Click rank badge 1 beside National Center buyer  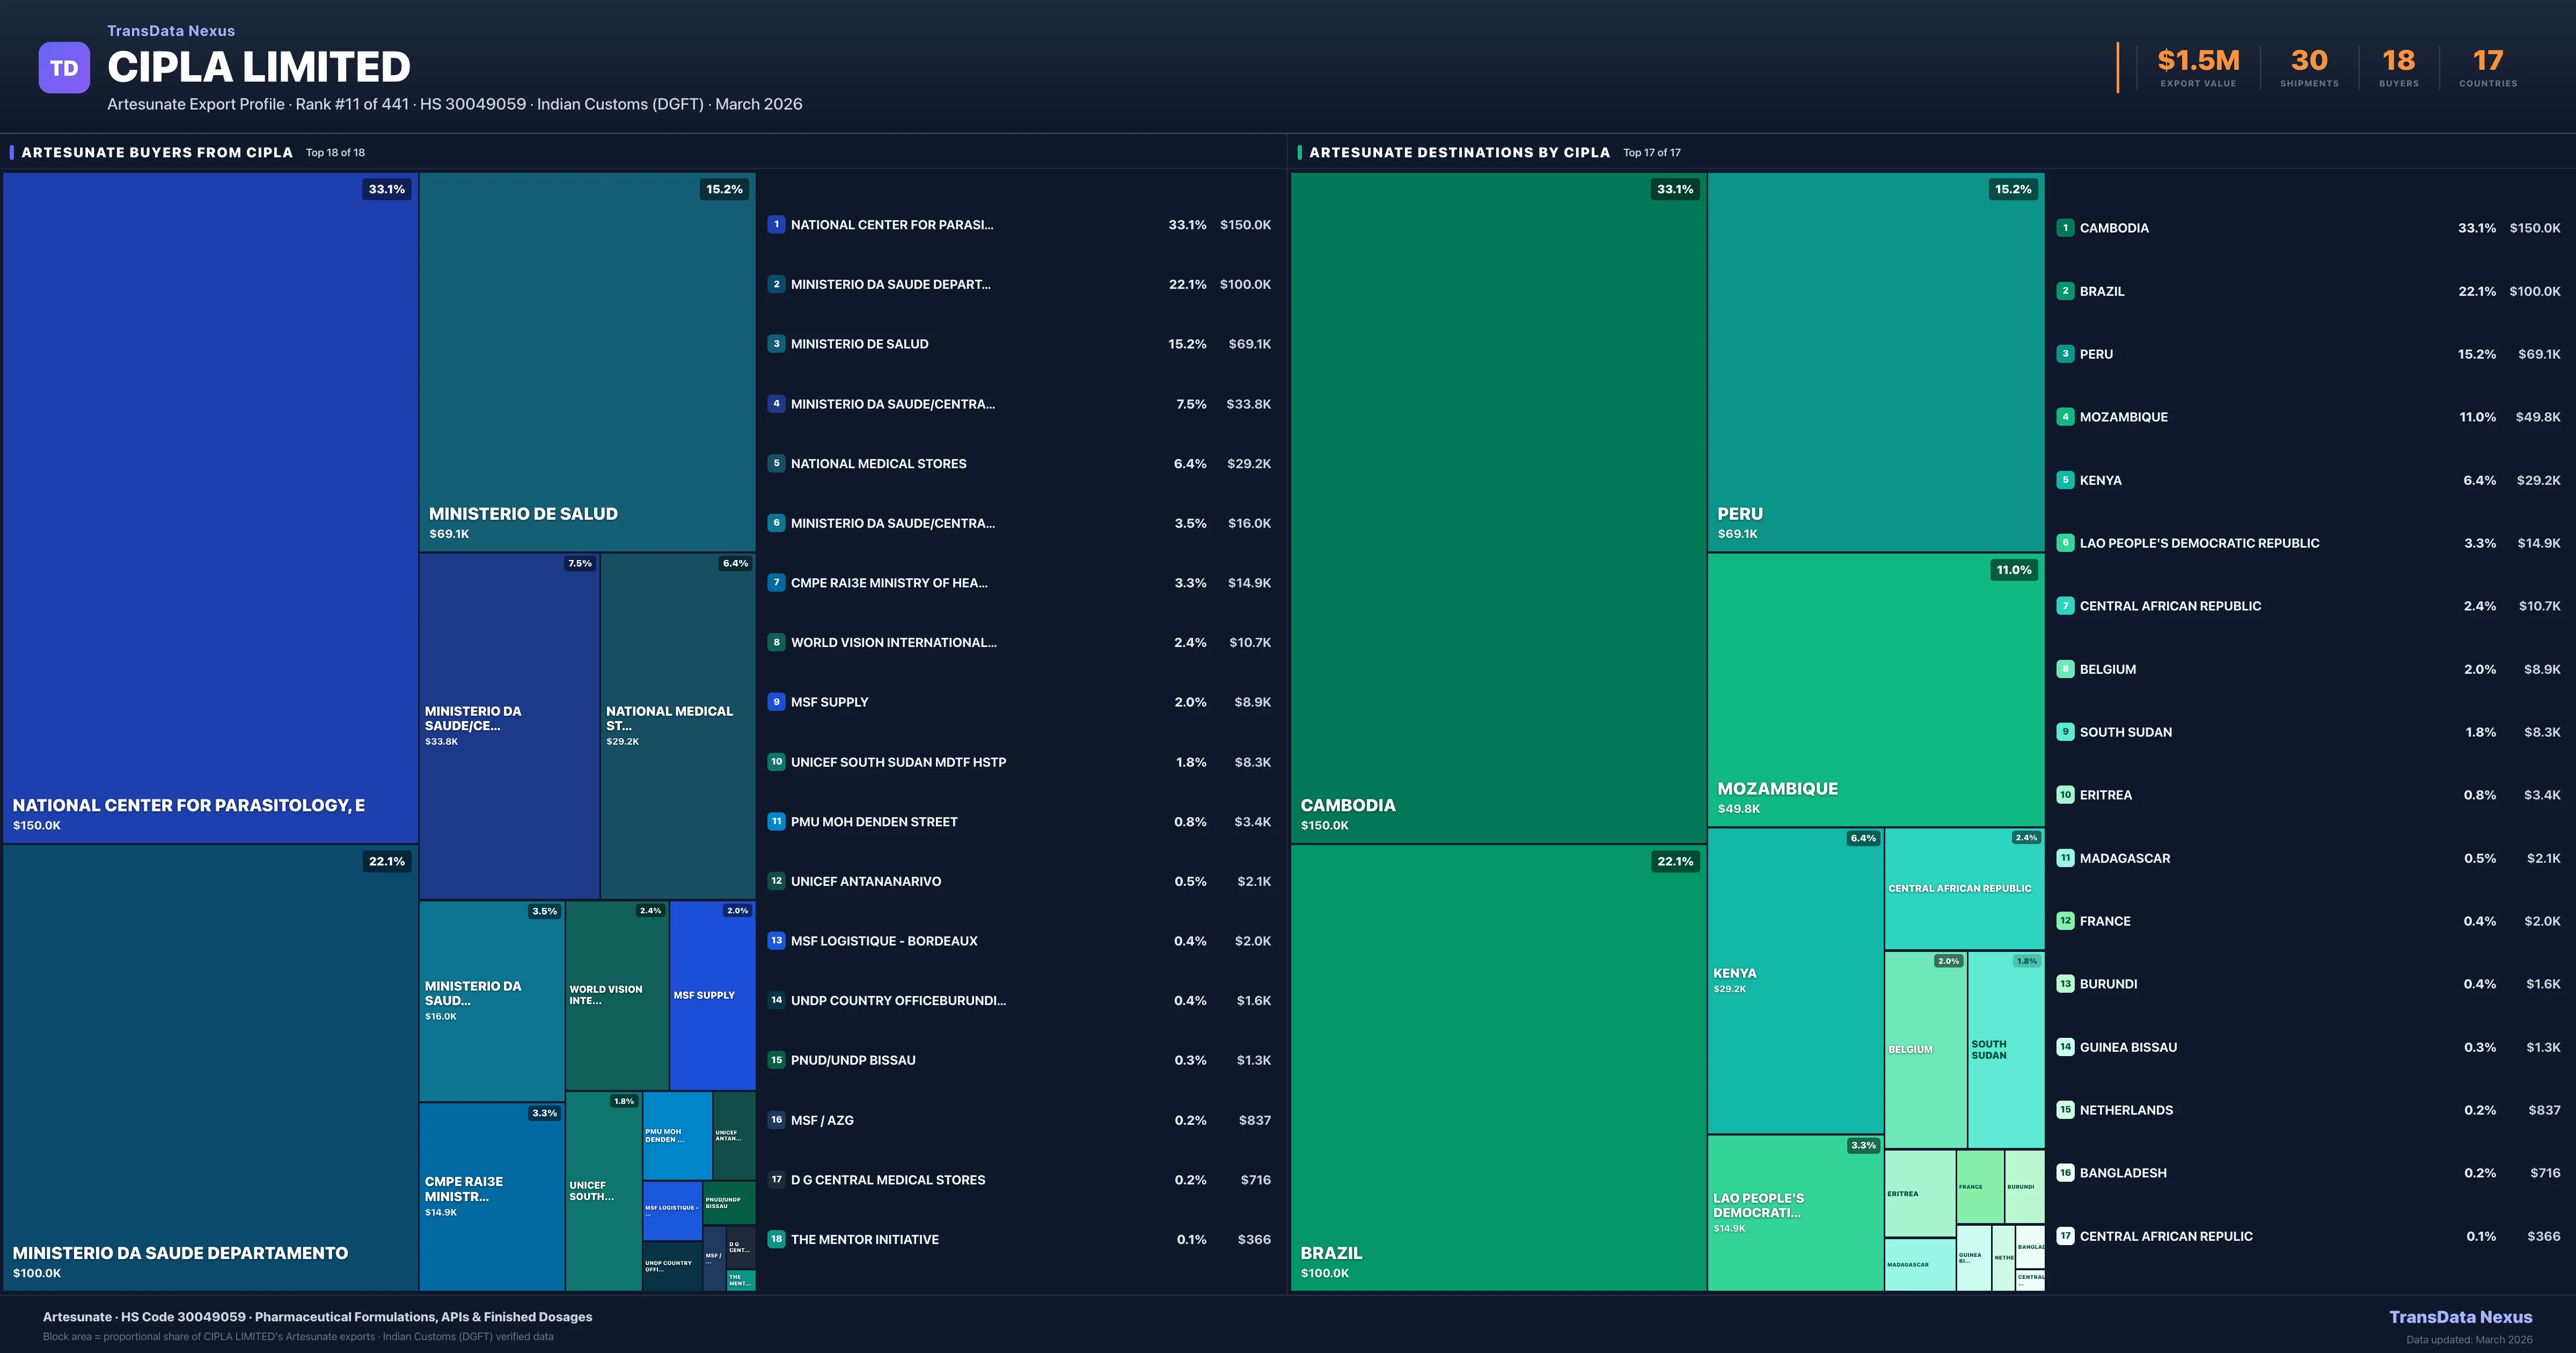point(776,224)
